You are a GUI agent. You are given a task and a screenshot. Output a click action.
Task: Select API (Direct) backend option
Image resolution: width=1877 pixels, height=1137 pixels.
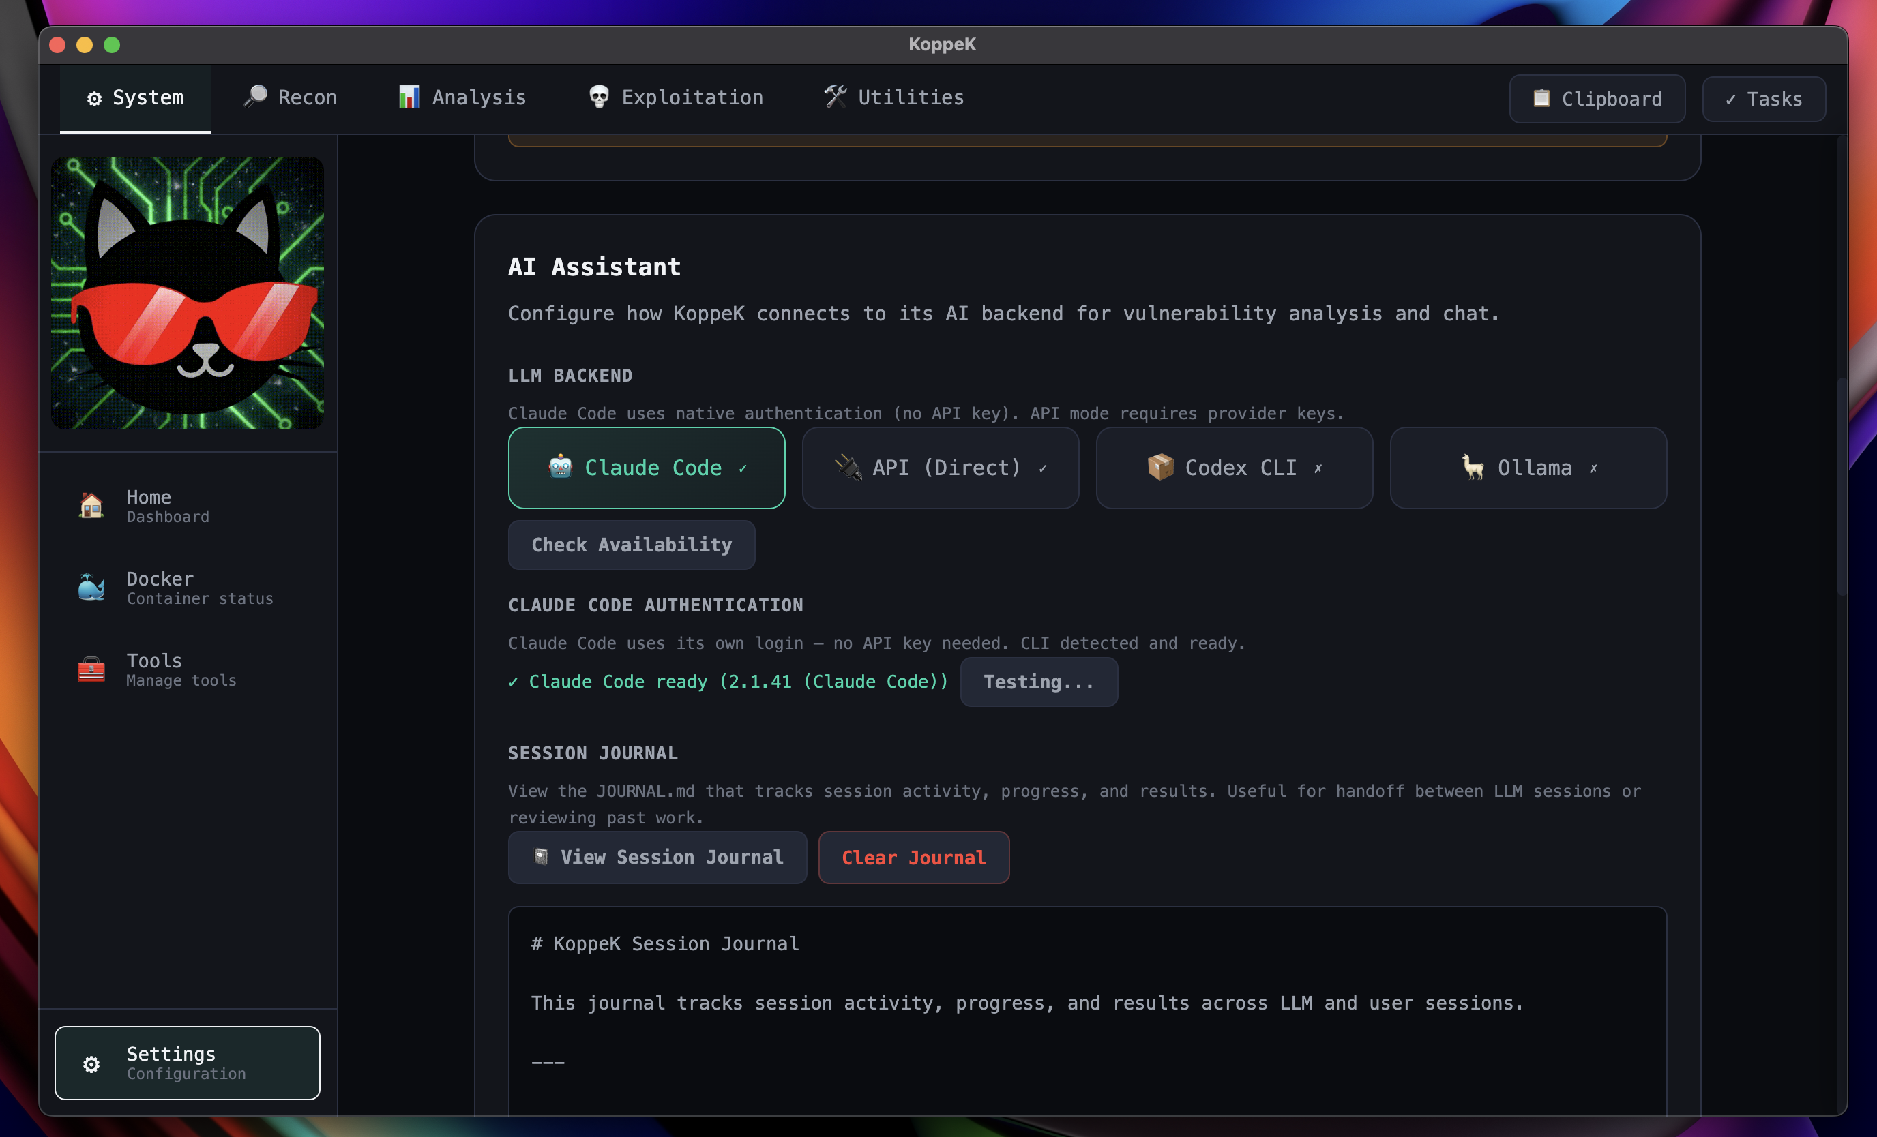tap(940, 468)
